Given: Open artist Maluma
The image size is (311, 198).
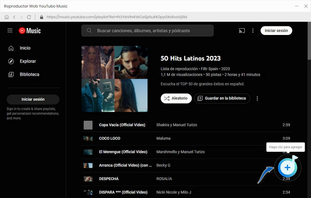Looking at the screenshot, I should 163,138.
